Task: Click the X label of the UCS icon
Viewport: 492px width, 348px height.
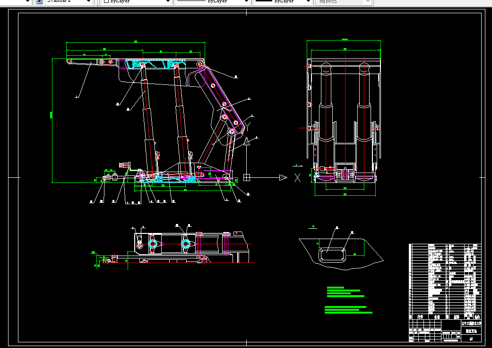Action: click(297, 178)
